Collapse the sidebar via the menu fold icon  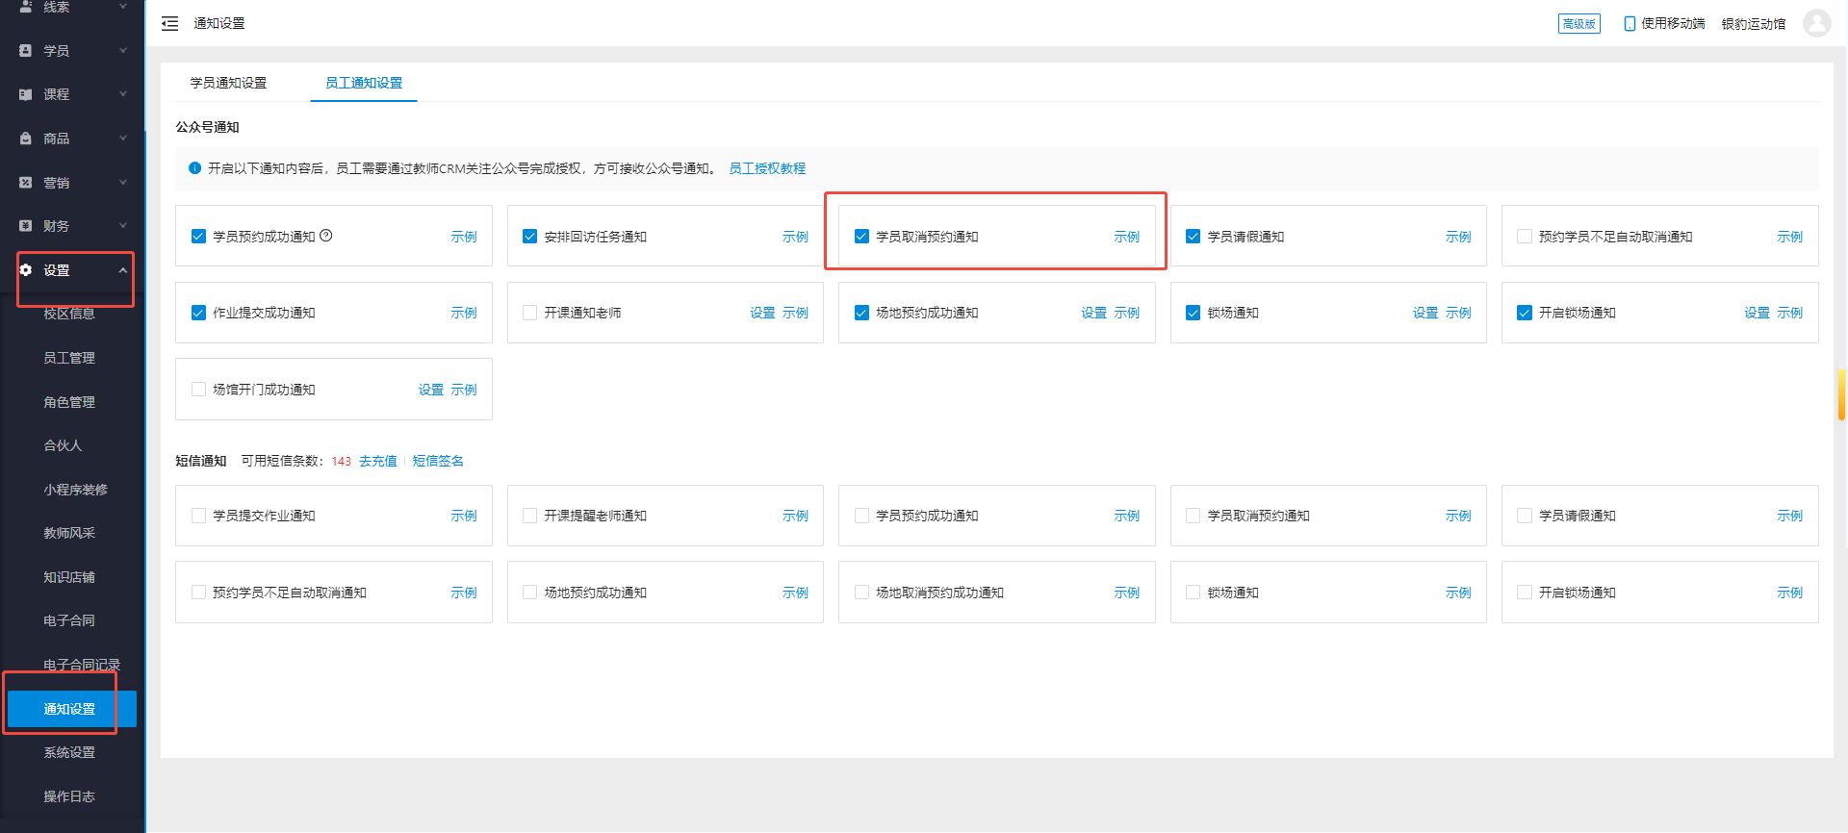[169, 23]
